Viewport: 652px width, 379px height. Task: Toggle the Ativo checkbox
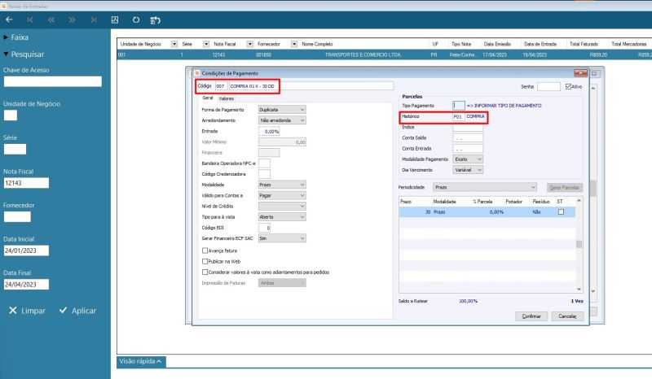click(568, 86)
